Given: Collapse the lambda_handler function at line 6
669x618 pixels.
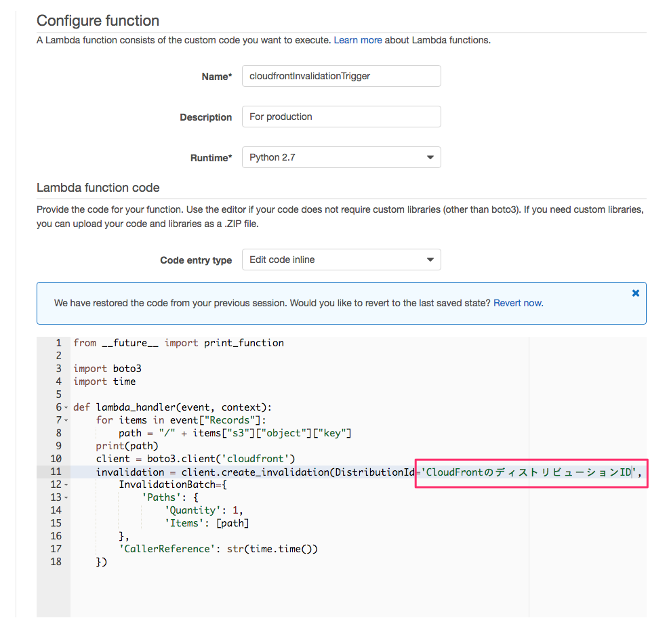Looking at the screenshot, I should (x=66, y=408).
